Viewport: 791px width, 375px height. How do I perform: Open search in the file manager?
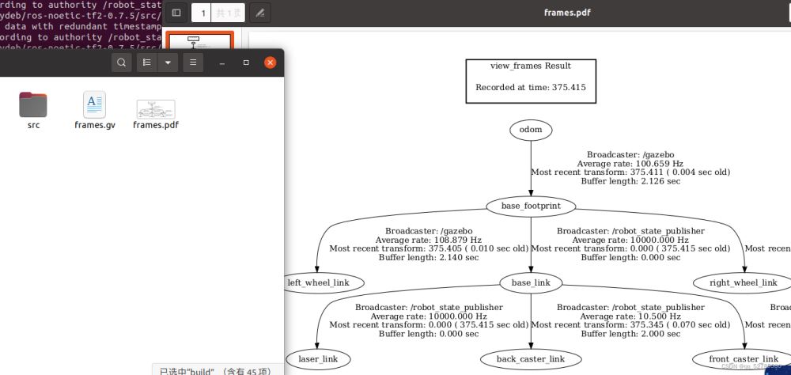click(x=121, y=62)
